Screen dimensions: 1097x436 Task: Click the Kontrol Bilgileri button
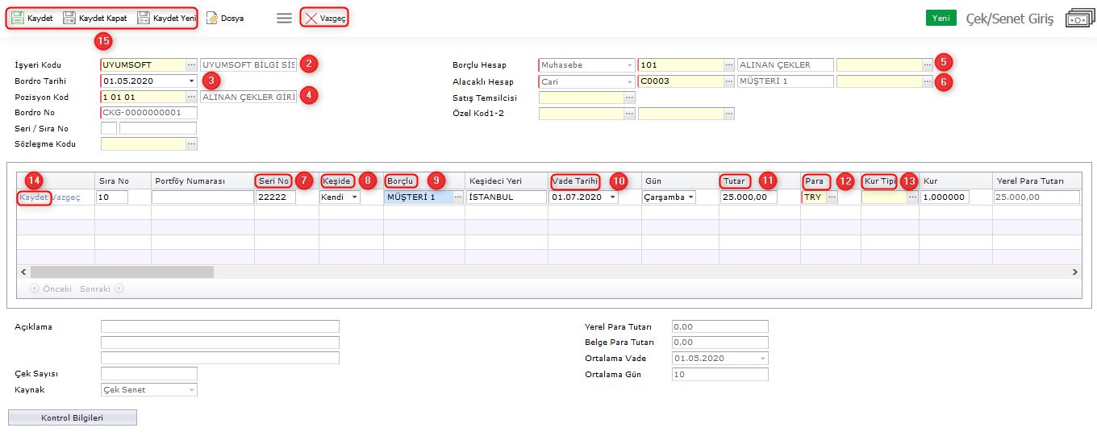(x=73, y=417)
